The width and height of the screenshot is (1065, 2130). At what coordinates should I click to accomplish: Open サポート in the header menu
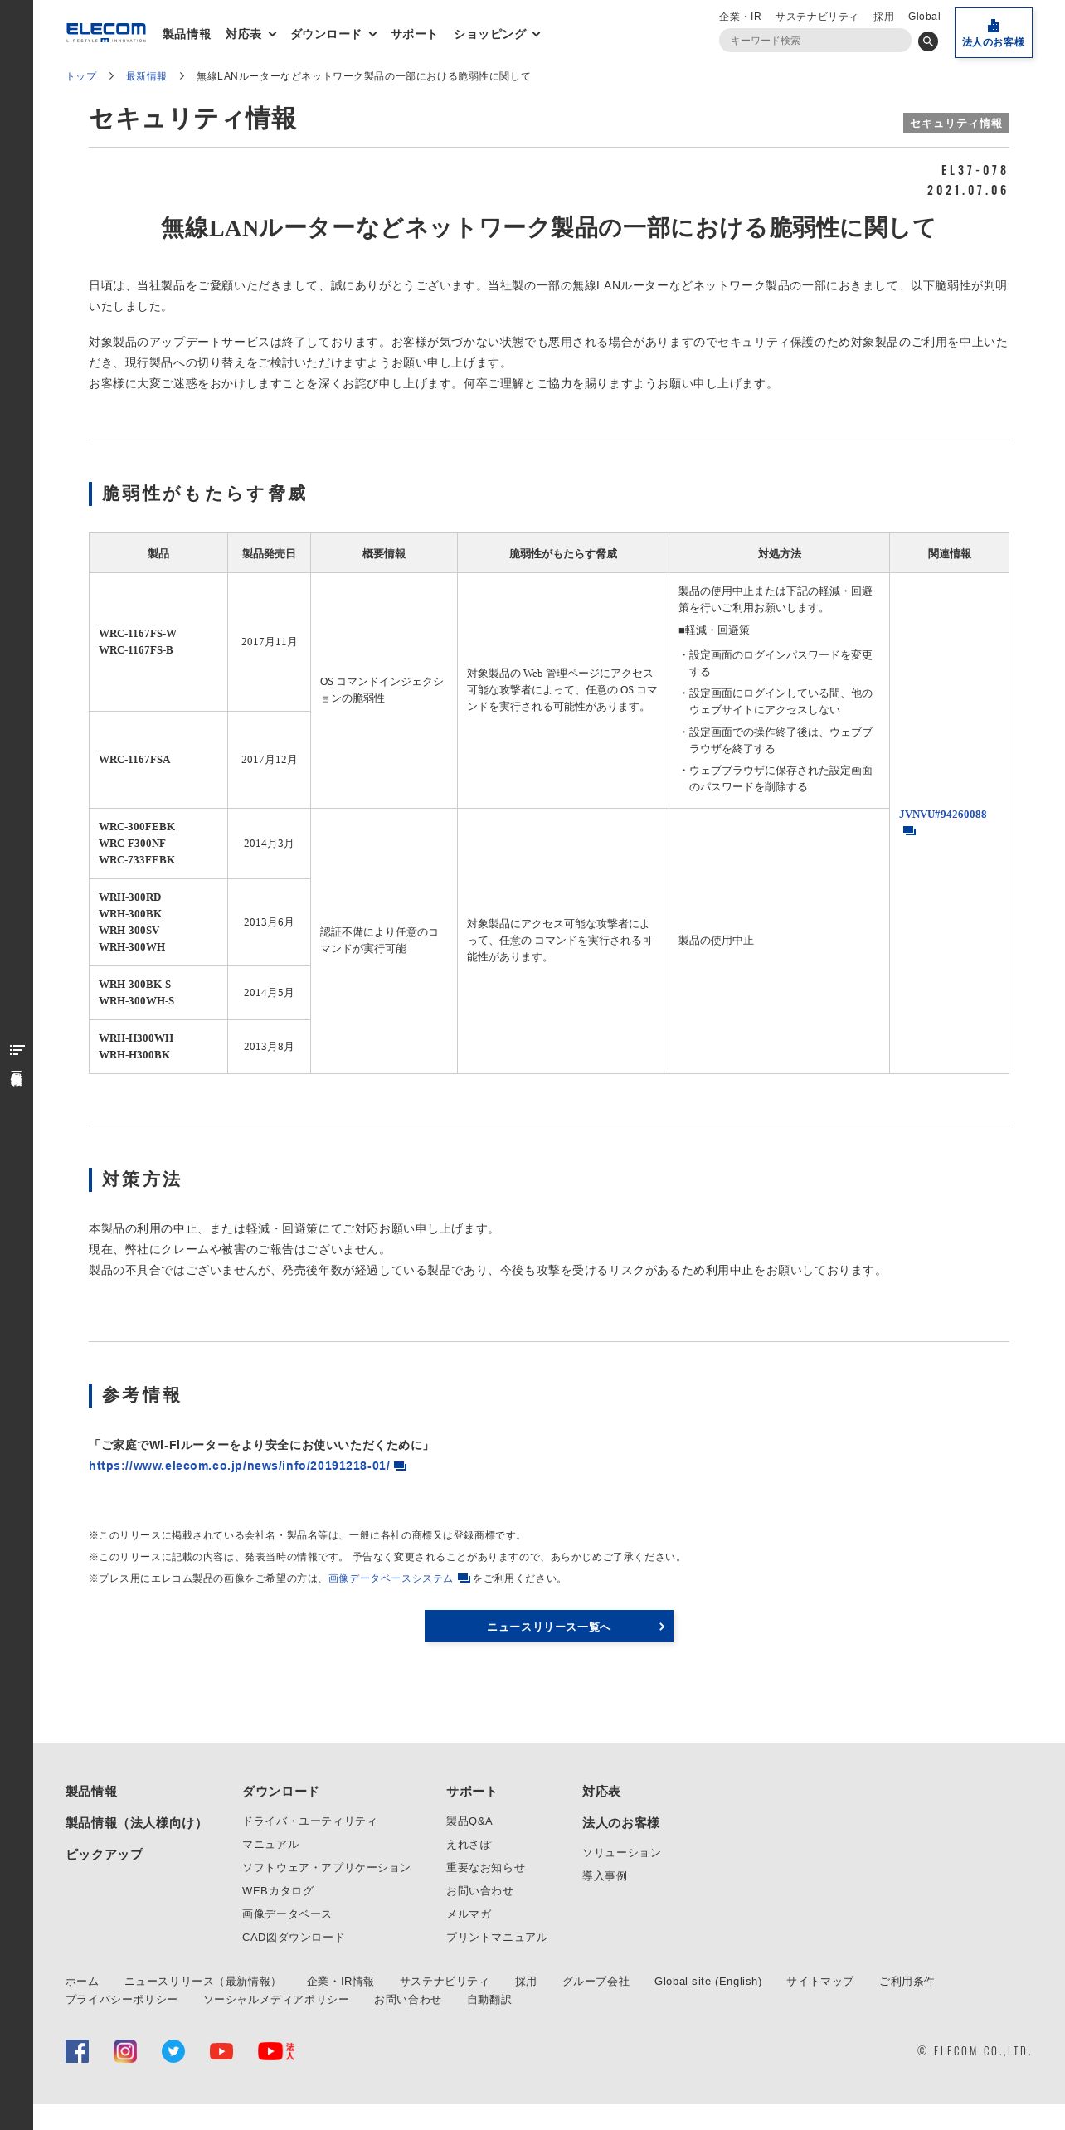click(414, 34)
